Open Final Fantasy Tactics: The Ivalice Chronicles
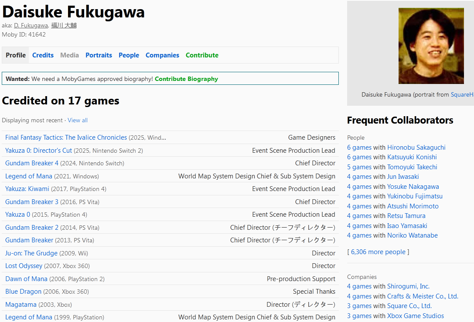Screen dimensions: 474x322 66,138
